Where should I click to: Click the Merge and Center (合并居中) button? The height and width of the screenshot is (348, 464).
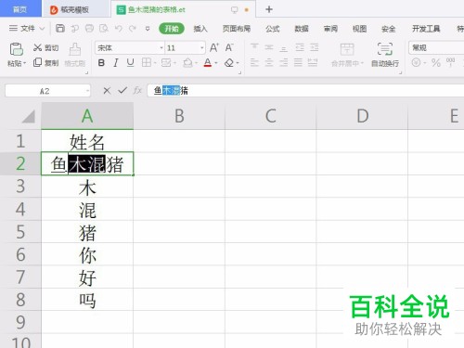pyautogui.click(x=347, y=55)
